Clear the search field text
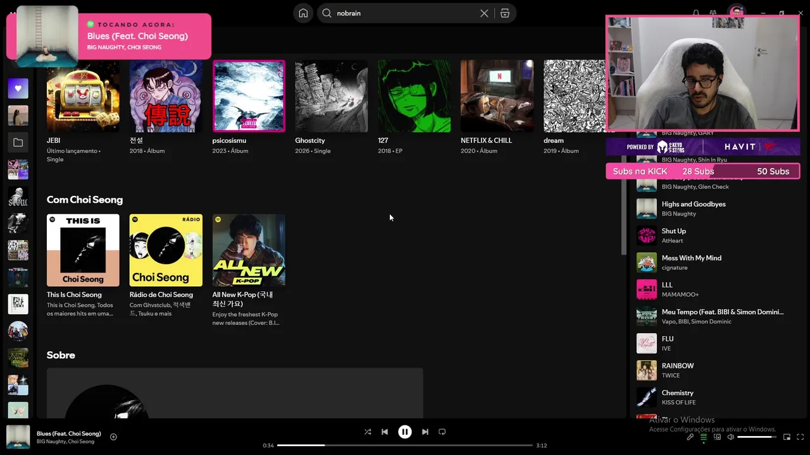The width and height of the screenshot is (810, 455). [x=484, y=13]
